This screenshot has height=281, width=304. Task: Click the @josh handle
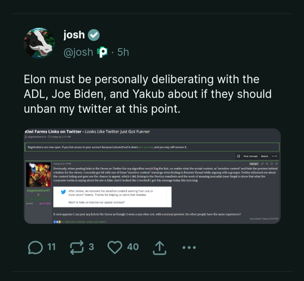tap(78, 52)
